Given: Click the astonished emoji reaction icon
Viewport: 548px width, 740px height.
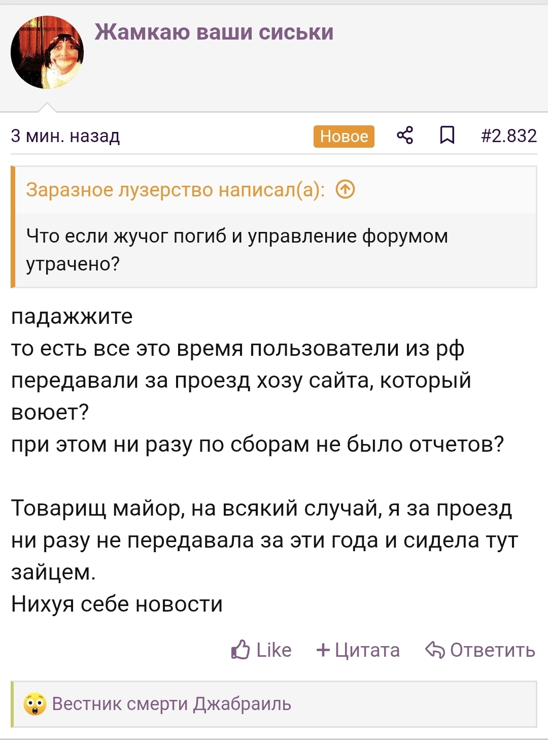Looking at the screenshot, I should tap(35, 704).
